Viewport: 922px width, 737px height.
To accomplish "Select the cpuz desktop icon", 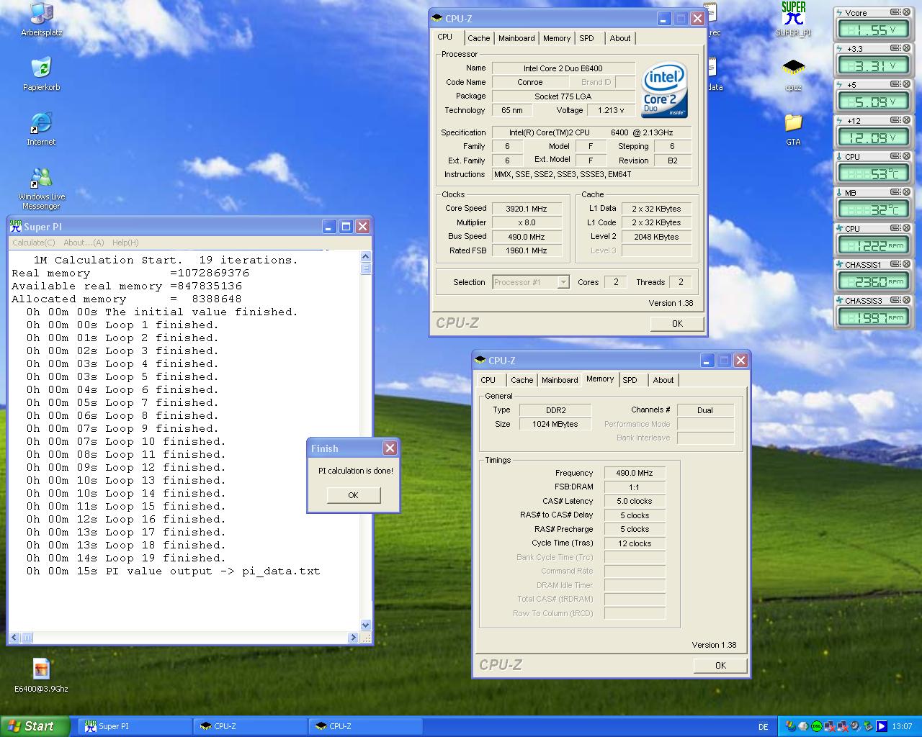I will 793,75.
